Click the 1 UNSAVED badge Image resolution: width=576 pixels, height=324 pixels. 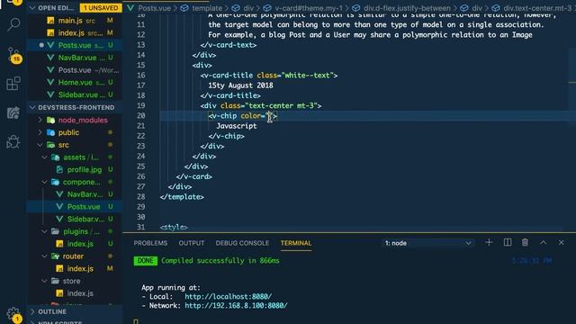101,8
